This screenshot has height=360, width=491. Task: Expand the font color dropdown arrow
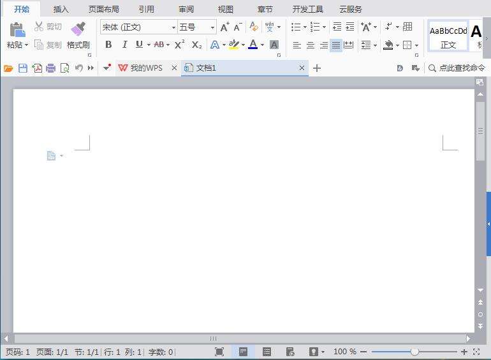tap(262, 45)
